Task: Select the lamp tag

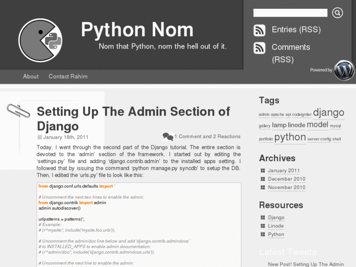Action: (x=279, y=125)
